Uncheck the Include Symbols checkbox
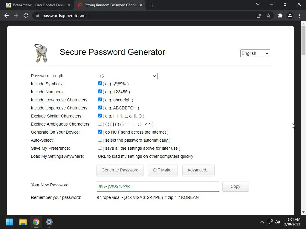Viewport: 306px width, 229px height. click(x=100, y=83)
